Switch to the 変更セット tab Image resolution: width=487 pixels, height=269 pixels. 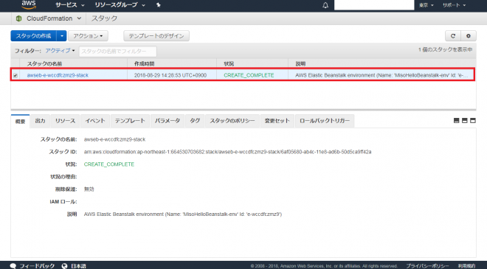[x=277, y=121]
